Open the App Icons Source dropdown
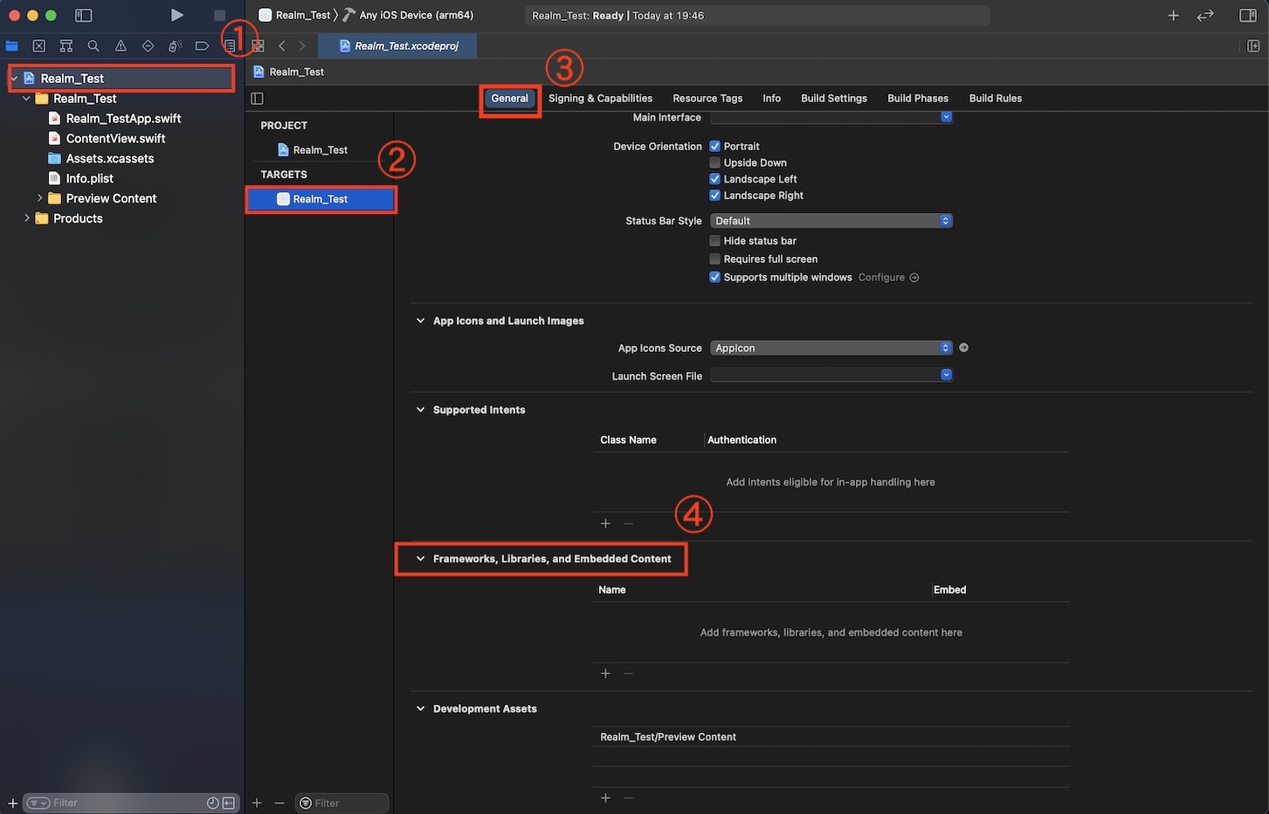Screen dimensions: 1269x814 pos(831,348)
